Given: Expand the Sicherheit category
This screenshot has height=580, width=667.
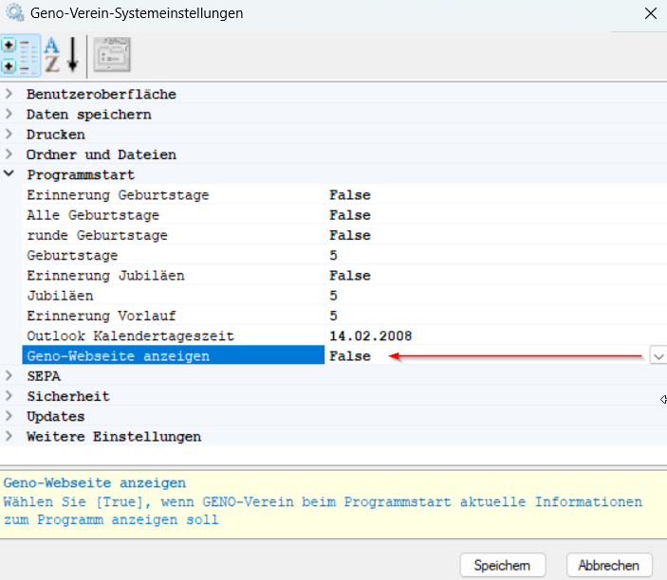Looking at the screenshot, I should pyautogui.click(x=9, y=395).
